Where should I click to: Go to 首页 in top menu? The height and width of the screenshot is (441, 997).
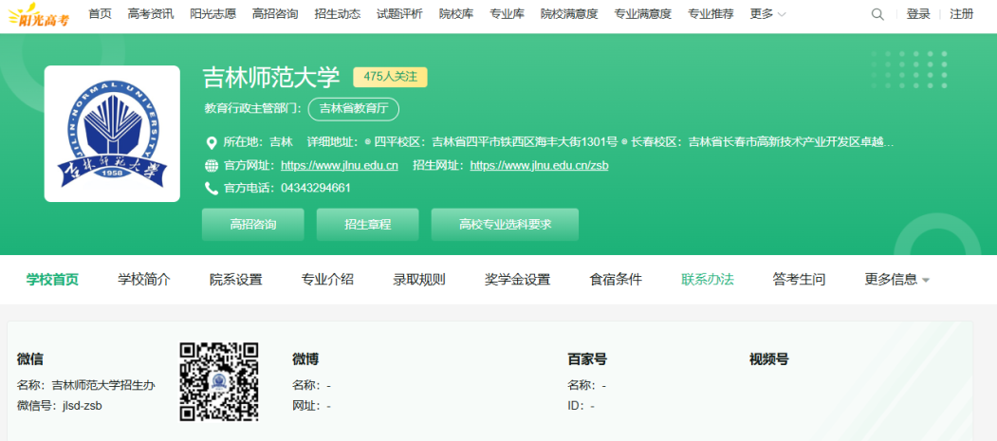(x=100, y=14)
